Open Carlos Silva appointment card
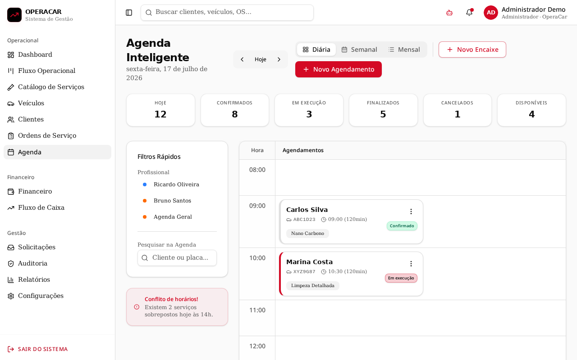 [x=351, y=222]
